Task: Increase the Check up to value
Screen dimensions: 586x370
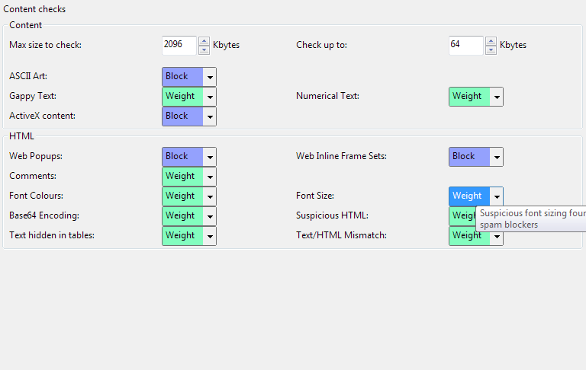Action: 491,41
